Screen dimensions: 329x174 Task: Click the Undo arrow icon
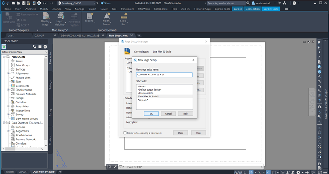[44, 3]
